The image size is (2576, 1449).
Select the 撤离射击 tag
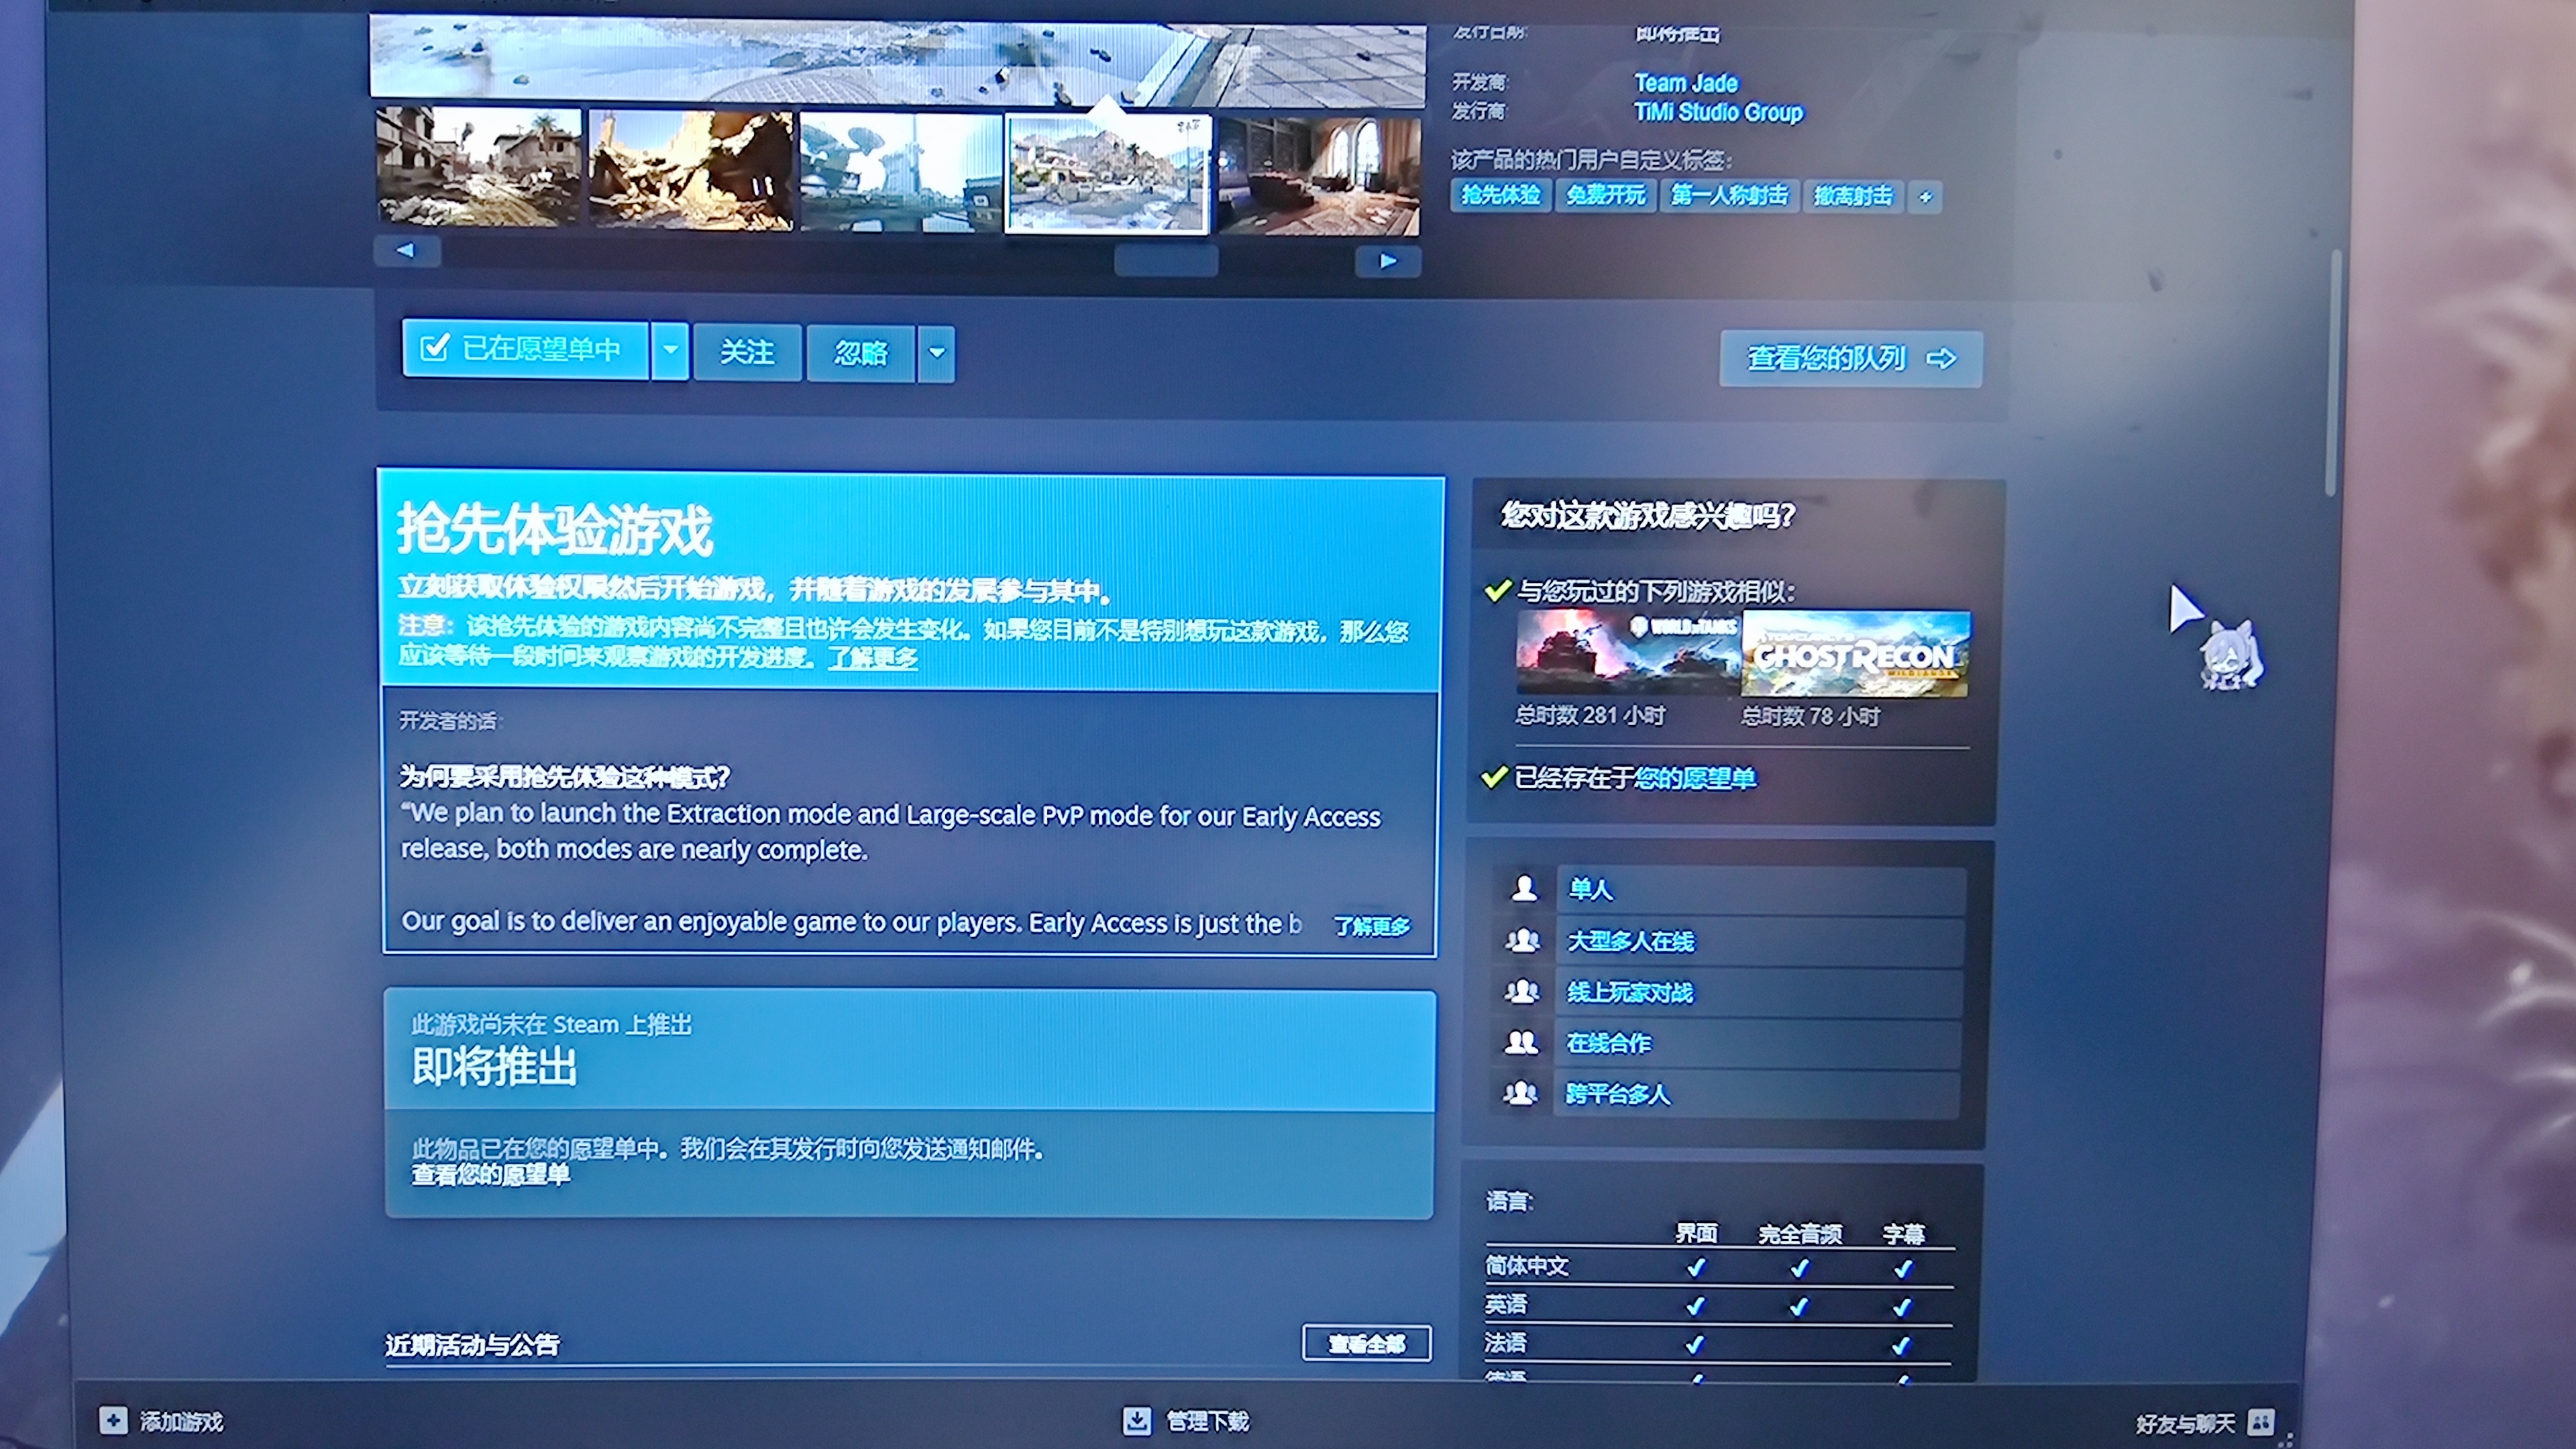click(1853, 196)
